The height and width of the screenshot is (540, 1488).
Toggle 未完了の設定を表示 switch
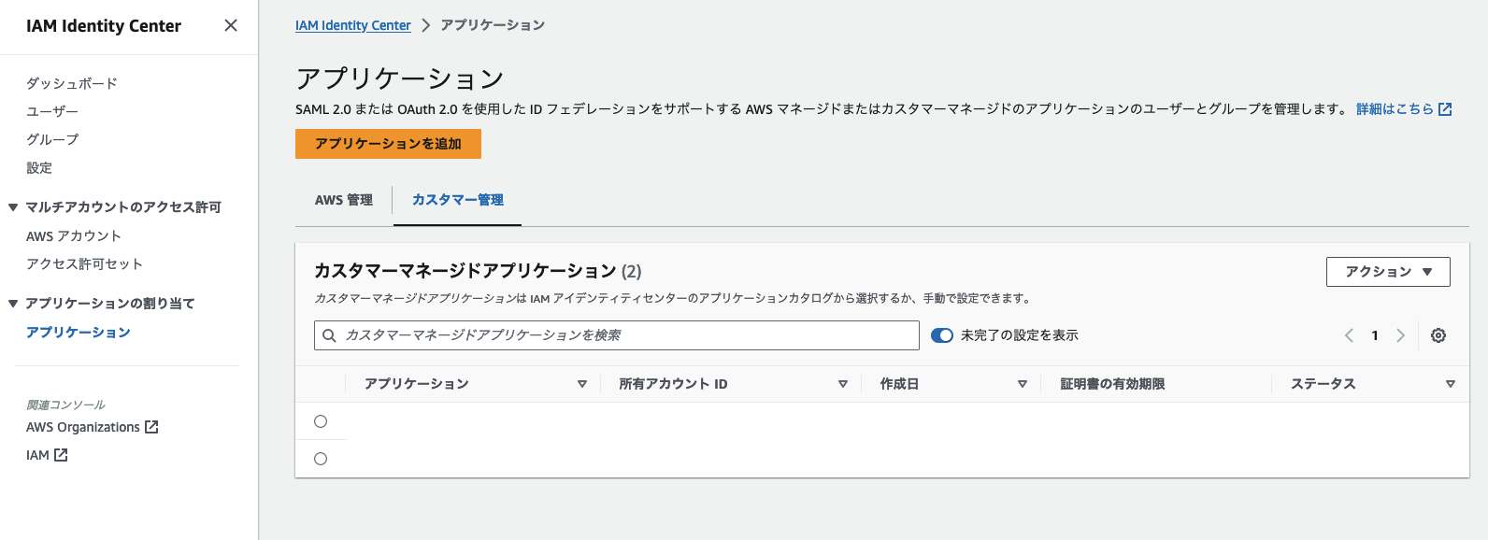(x=942, y=335)
